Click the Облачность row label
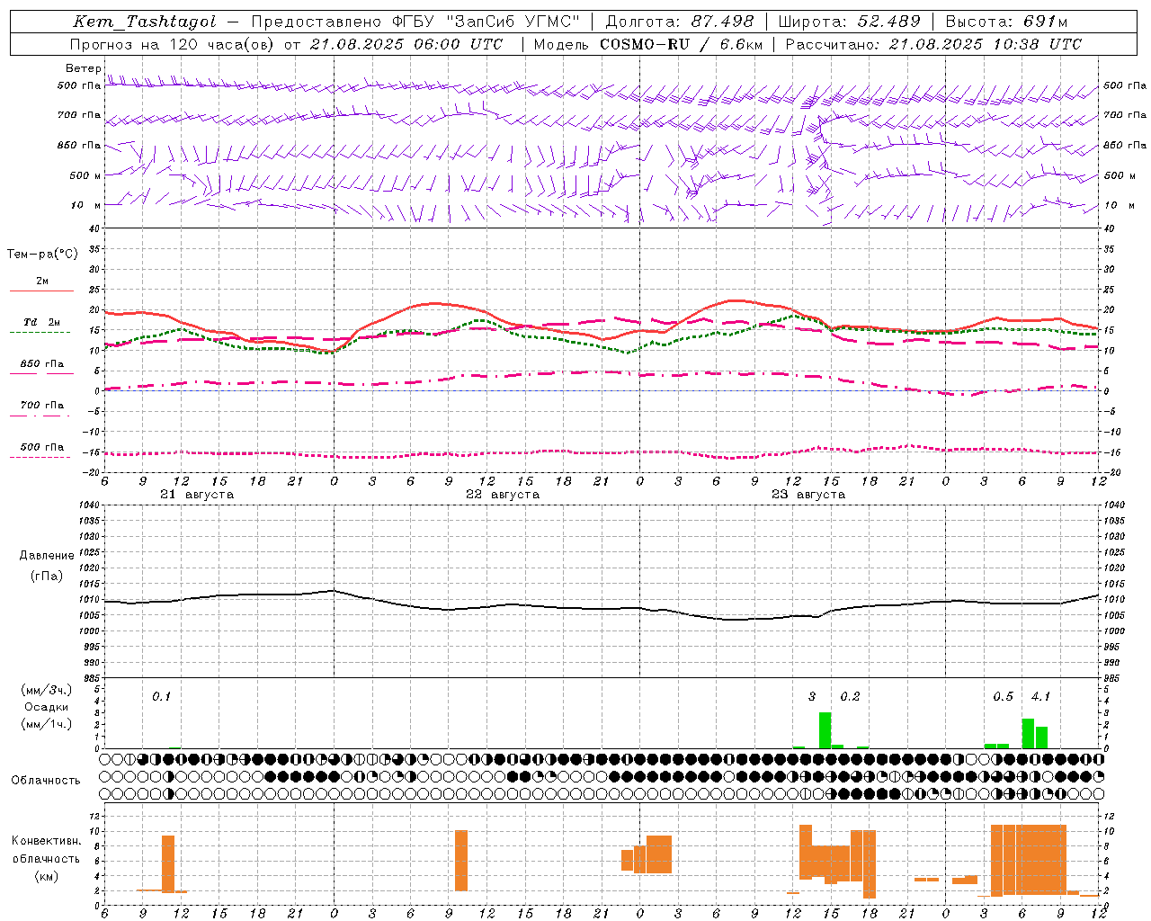1151x921 pixels. coord(46,780)
